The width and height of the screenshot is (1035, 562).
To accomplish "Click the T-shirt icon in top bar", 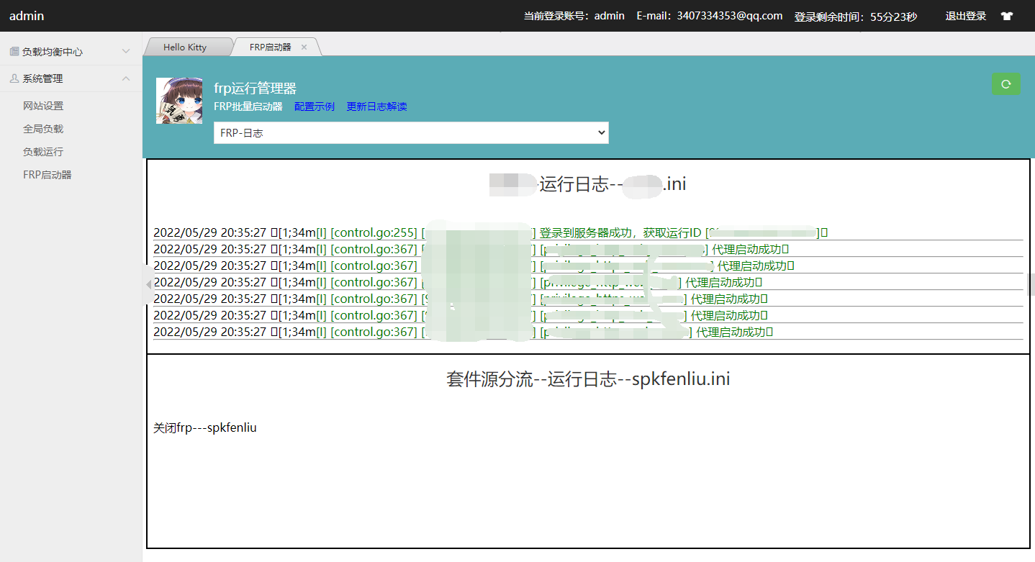I will (1007, 15).
